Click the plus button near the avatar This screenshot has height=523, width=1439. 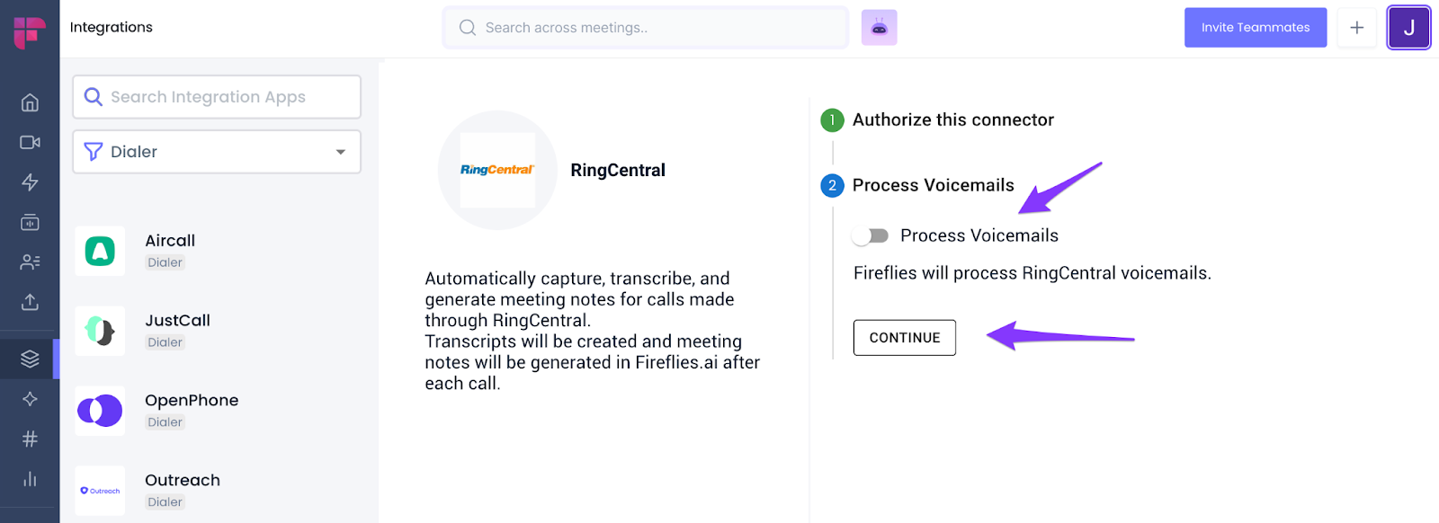coord(1356,27)
